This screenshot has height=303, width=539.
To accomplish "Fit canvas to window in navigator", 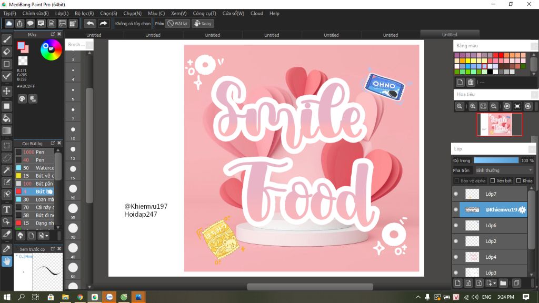I will pos(483,106).
